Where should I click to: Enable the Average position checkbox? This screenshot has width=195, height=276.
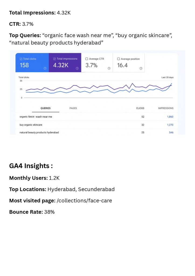point(119,59)
